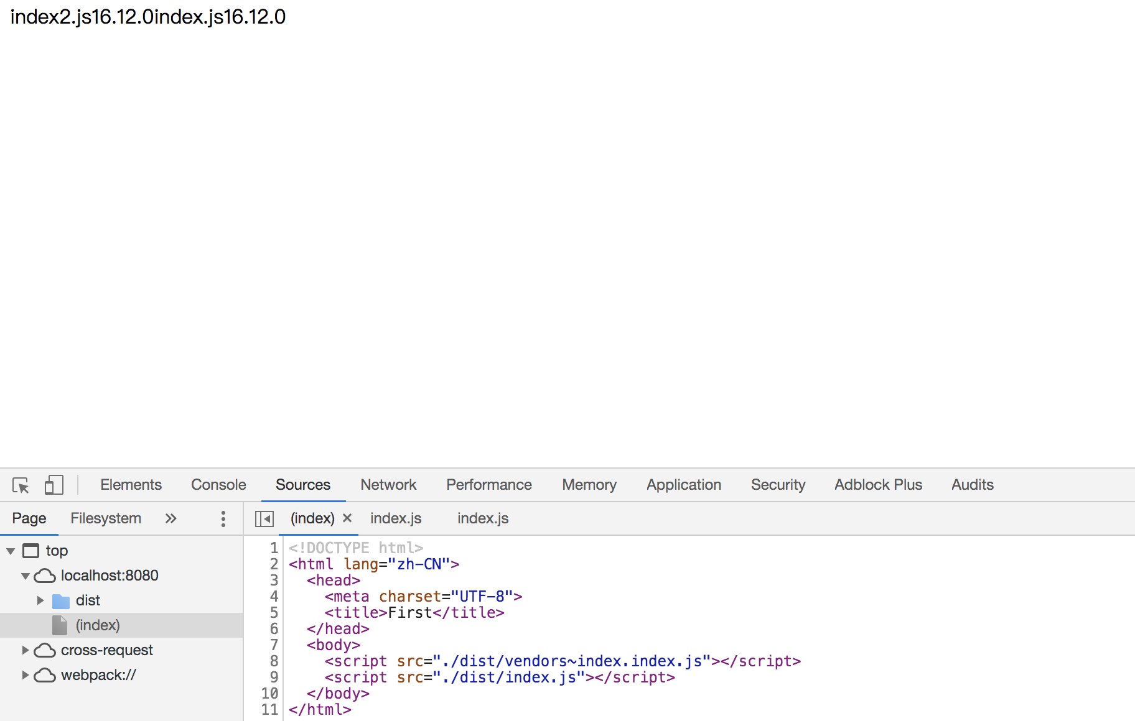Click the vendors~index.index.js script line

point(563,661)
